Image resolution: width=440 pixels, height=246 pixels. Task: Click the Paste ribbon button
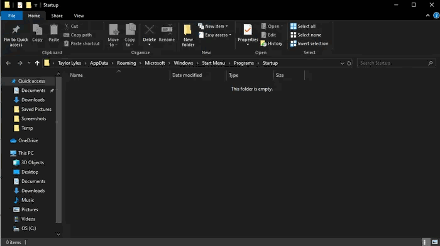[53, 33]
